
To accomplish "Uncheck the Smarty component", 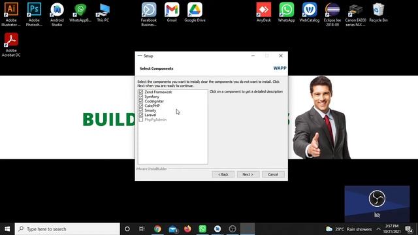I will [141, 110].
